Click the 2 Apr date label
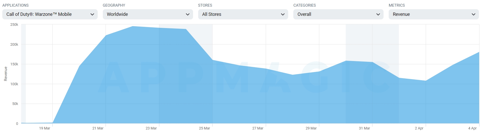 [419, 128]
